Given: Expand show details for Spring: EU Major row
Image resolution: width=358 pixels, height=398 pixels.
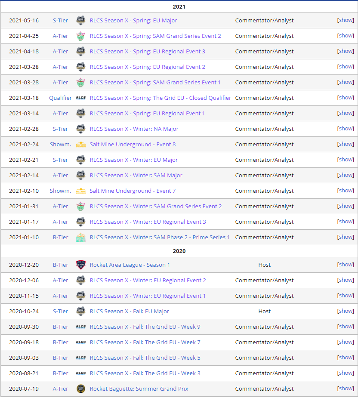Looking at the screenshot, I should tap(346, 20).
